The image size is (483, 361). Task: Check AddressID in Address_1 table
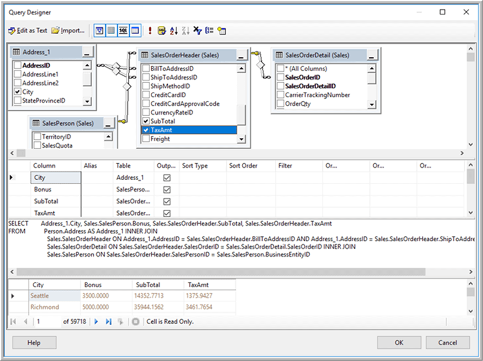pyautogui.click(x=18, y=65)
